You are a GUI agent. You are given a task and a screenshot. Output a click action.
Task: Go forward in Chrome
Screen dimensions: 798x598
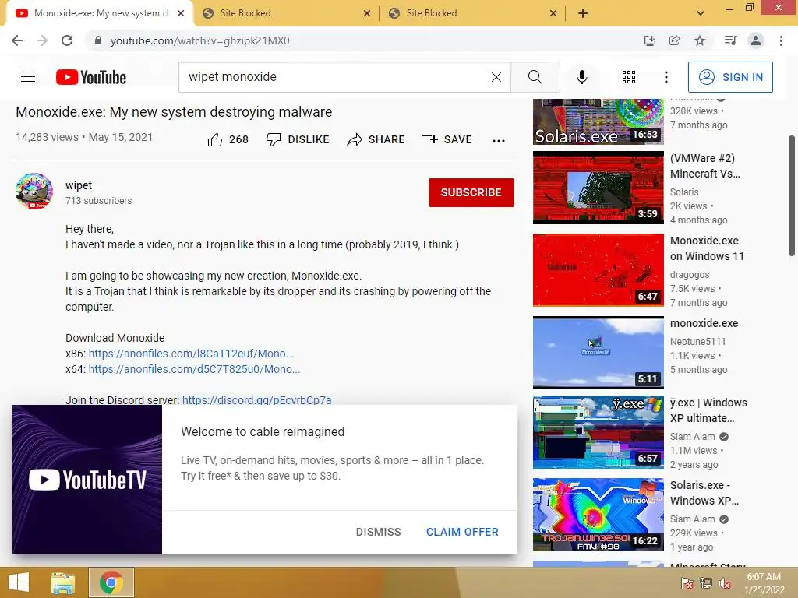click(42, 40)
